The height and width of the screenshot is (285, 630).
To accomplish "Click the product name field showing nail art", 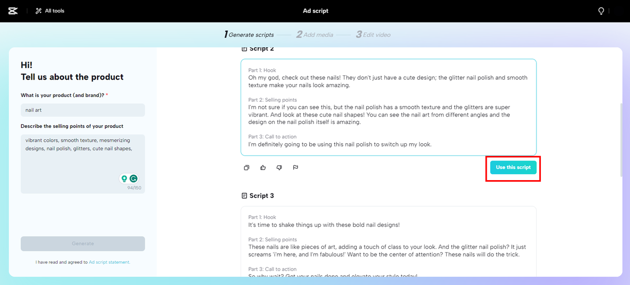I will pos(82,109).
